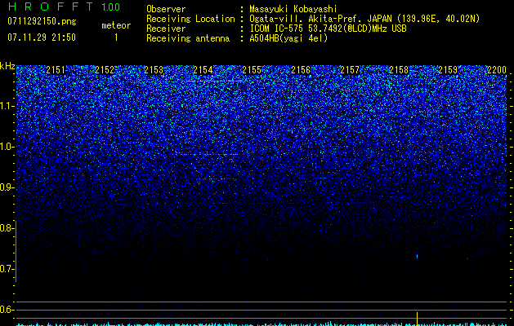Image resolution: width=514 pixels, height=326 pixels.
Task: Click the date stamp 07.11.29 21:50
Action: pos(42,37)
